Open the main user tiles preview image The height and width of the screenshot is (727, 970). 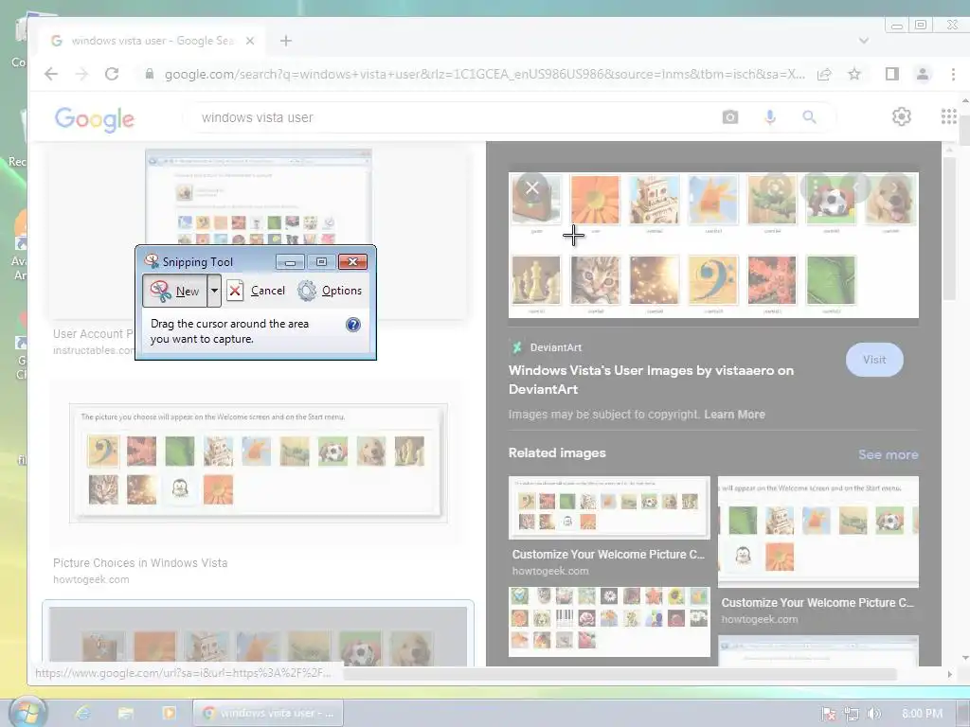coord(713,245)
